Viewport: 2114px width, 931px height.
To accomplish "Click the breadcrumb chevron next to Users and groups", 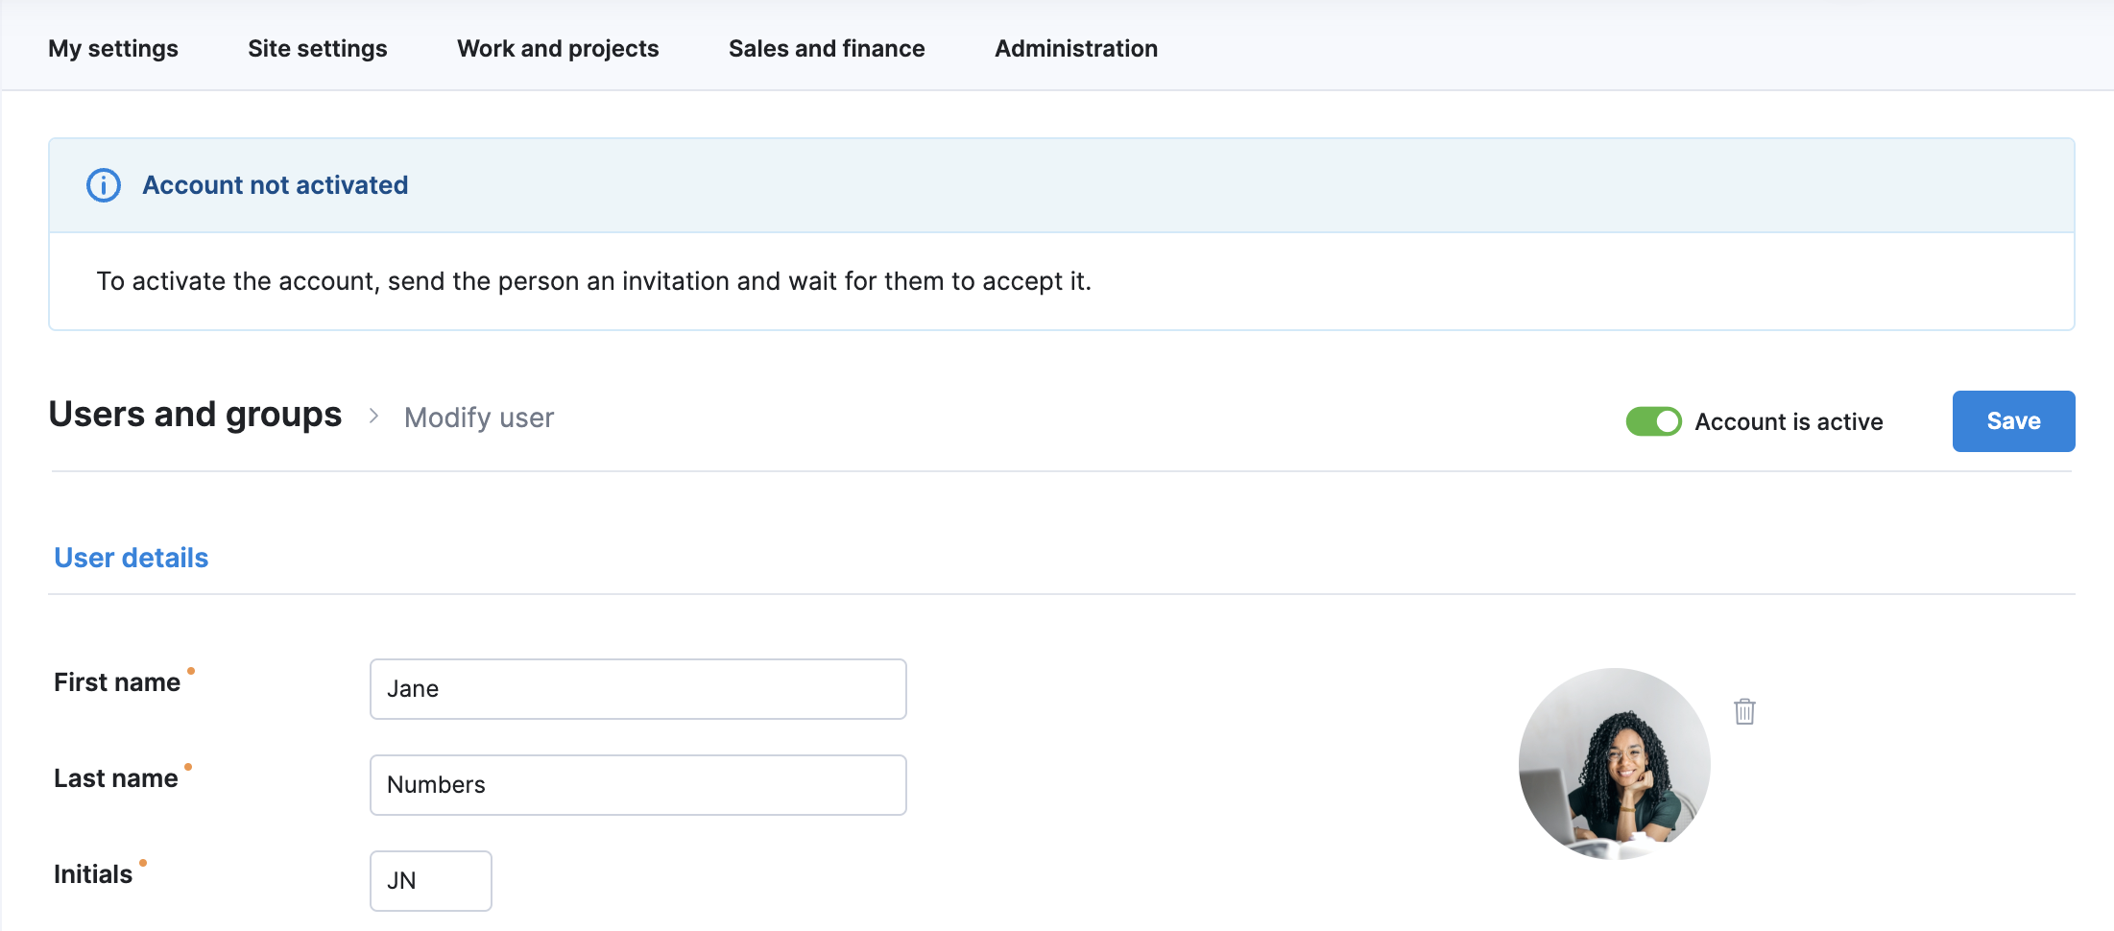I will [x=373, y=418].
